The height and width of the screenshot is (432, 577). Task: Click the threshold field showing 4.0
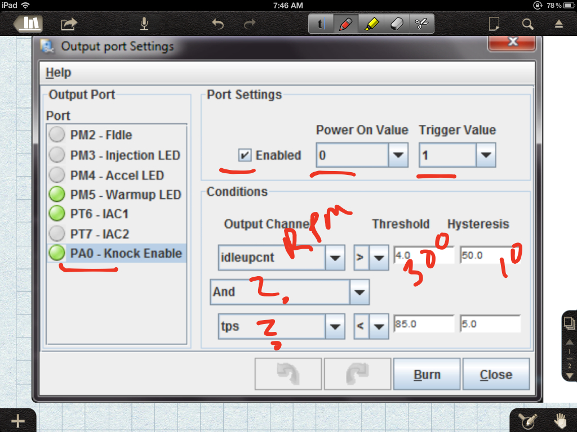(424, 255)
